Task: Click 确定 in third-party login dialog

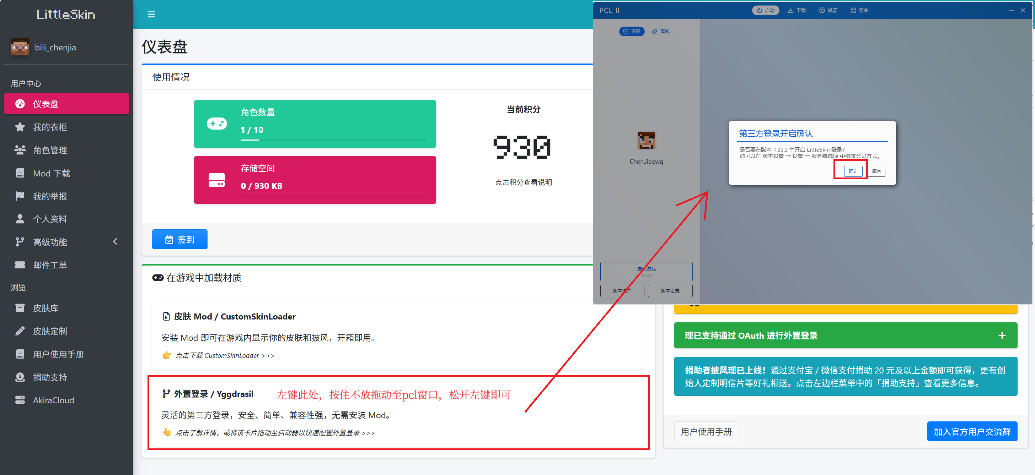Action: pyautogui.click(x=853, y=171)
